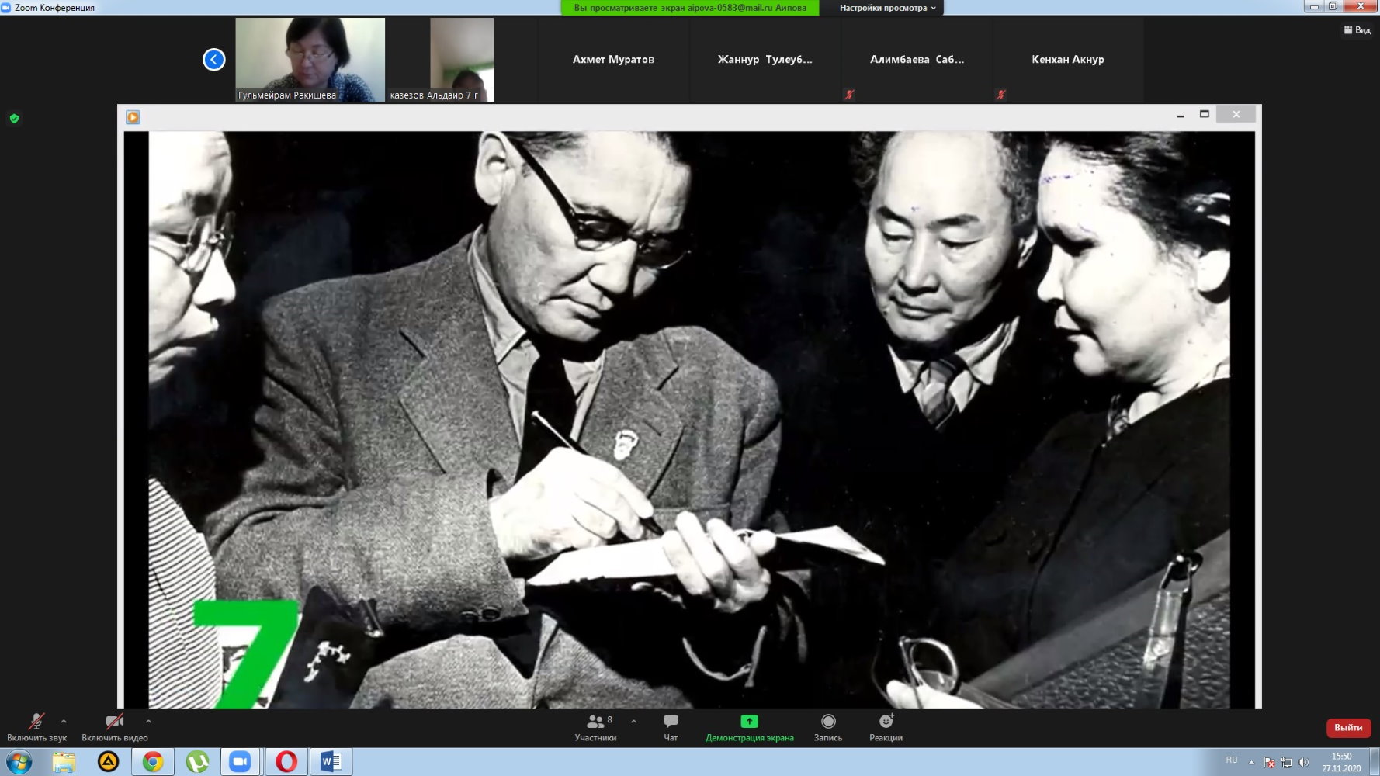Open Reactions (Реакции) menu
Viewport: 1380px width, 776px height.
pyautogui.click(x=886, y=726)
